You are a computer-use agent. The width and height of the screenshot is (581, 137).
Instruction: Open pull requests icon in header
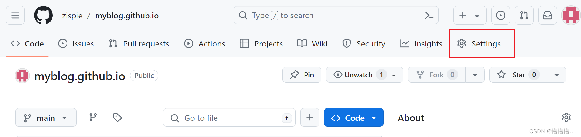point(524,15)
